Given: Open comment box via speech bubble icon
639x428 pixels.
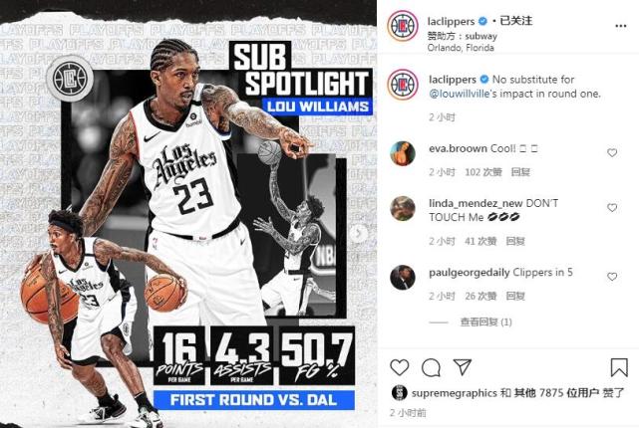Looking at the screenshot, I should click(431, 368).
